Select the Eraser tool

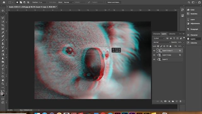click(x=3, y=51)
